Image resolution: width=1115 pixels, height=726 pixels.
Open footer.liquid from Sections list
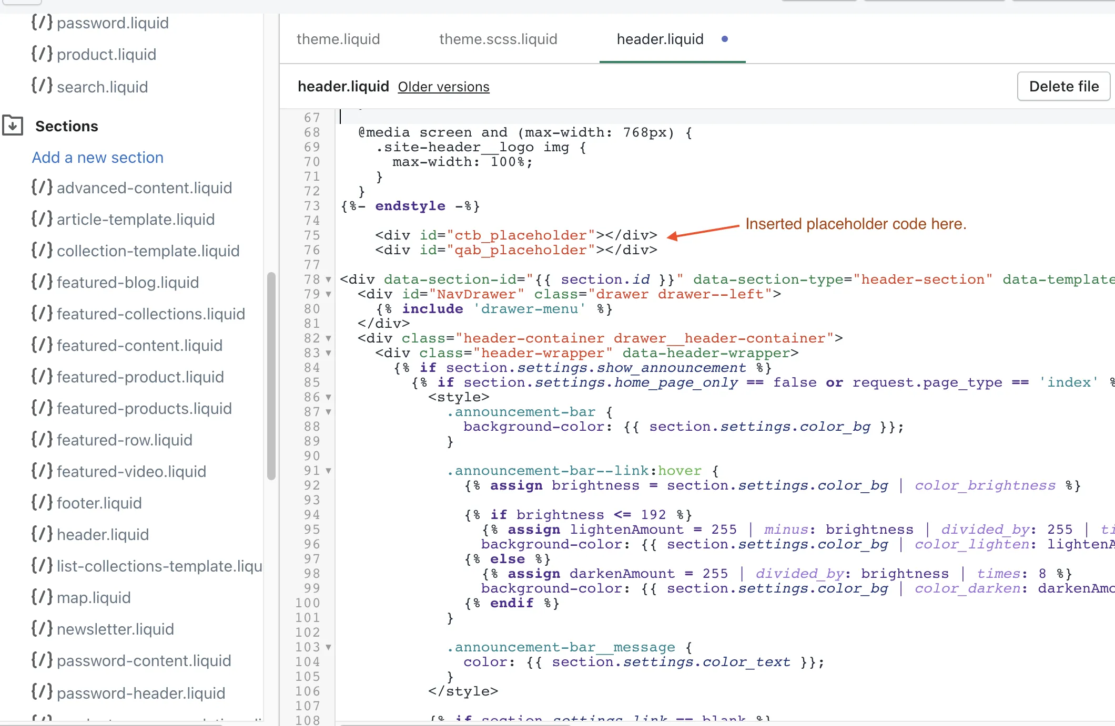coord(99,503)
